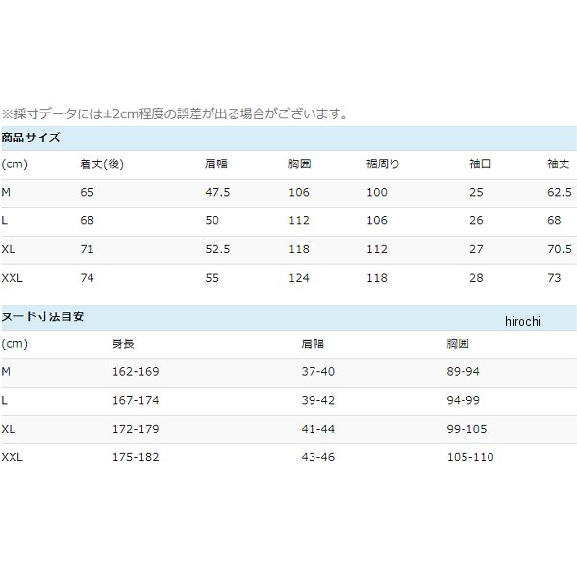
Task: Select the 43-46 shoulder range cell
Action: click(x=317, y=457)
